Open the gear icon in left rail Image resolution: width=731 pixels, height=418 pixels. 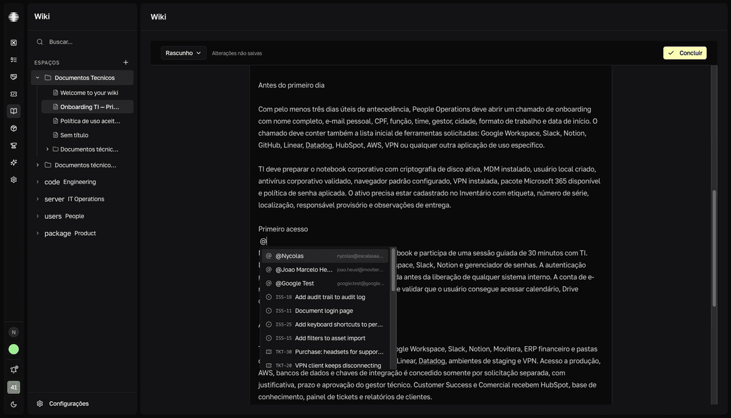click(x=13, y=180)
